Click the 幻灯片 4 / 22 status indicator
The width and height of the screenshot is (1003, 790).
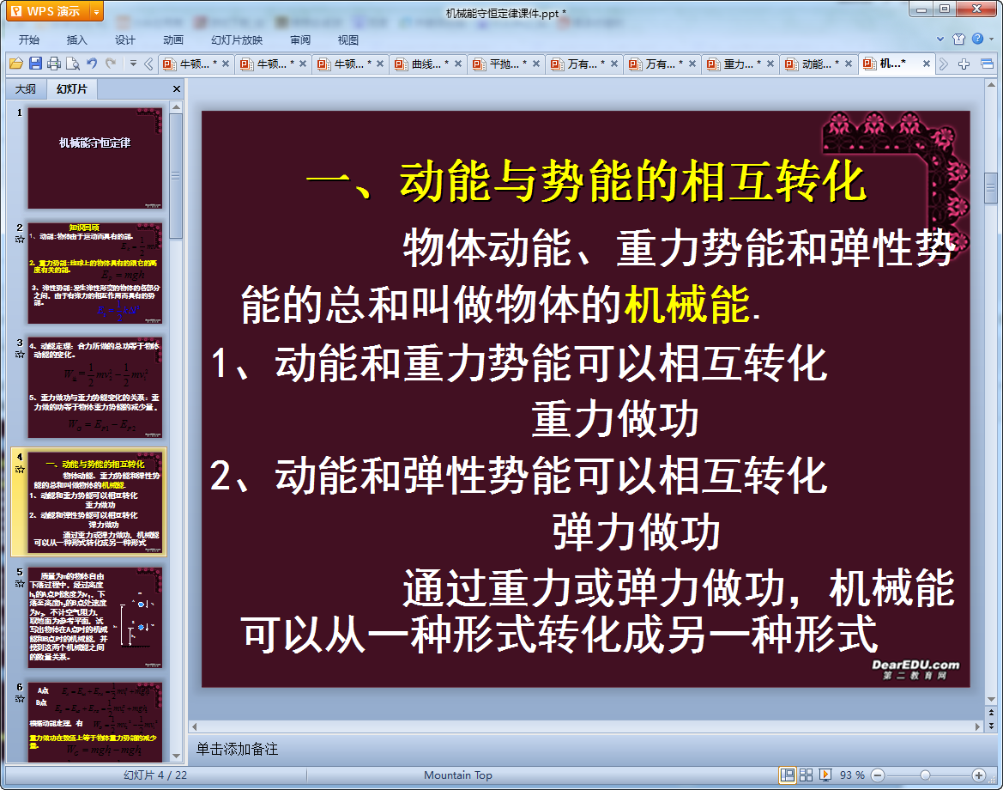[154, 775]
